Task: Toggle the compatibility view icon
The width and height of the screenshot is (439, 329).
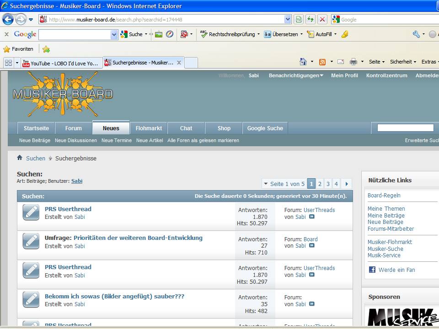Action: (x=299, y=19)
